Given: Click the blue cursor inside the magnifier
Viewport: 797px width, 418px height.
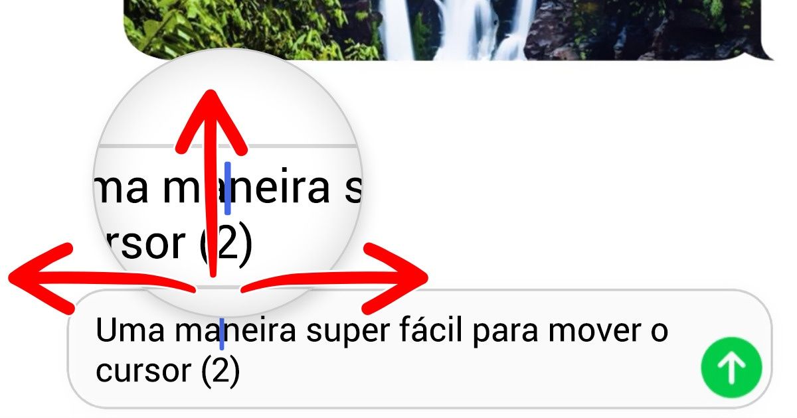Looking at the screenshot, I should coord(227,188).
